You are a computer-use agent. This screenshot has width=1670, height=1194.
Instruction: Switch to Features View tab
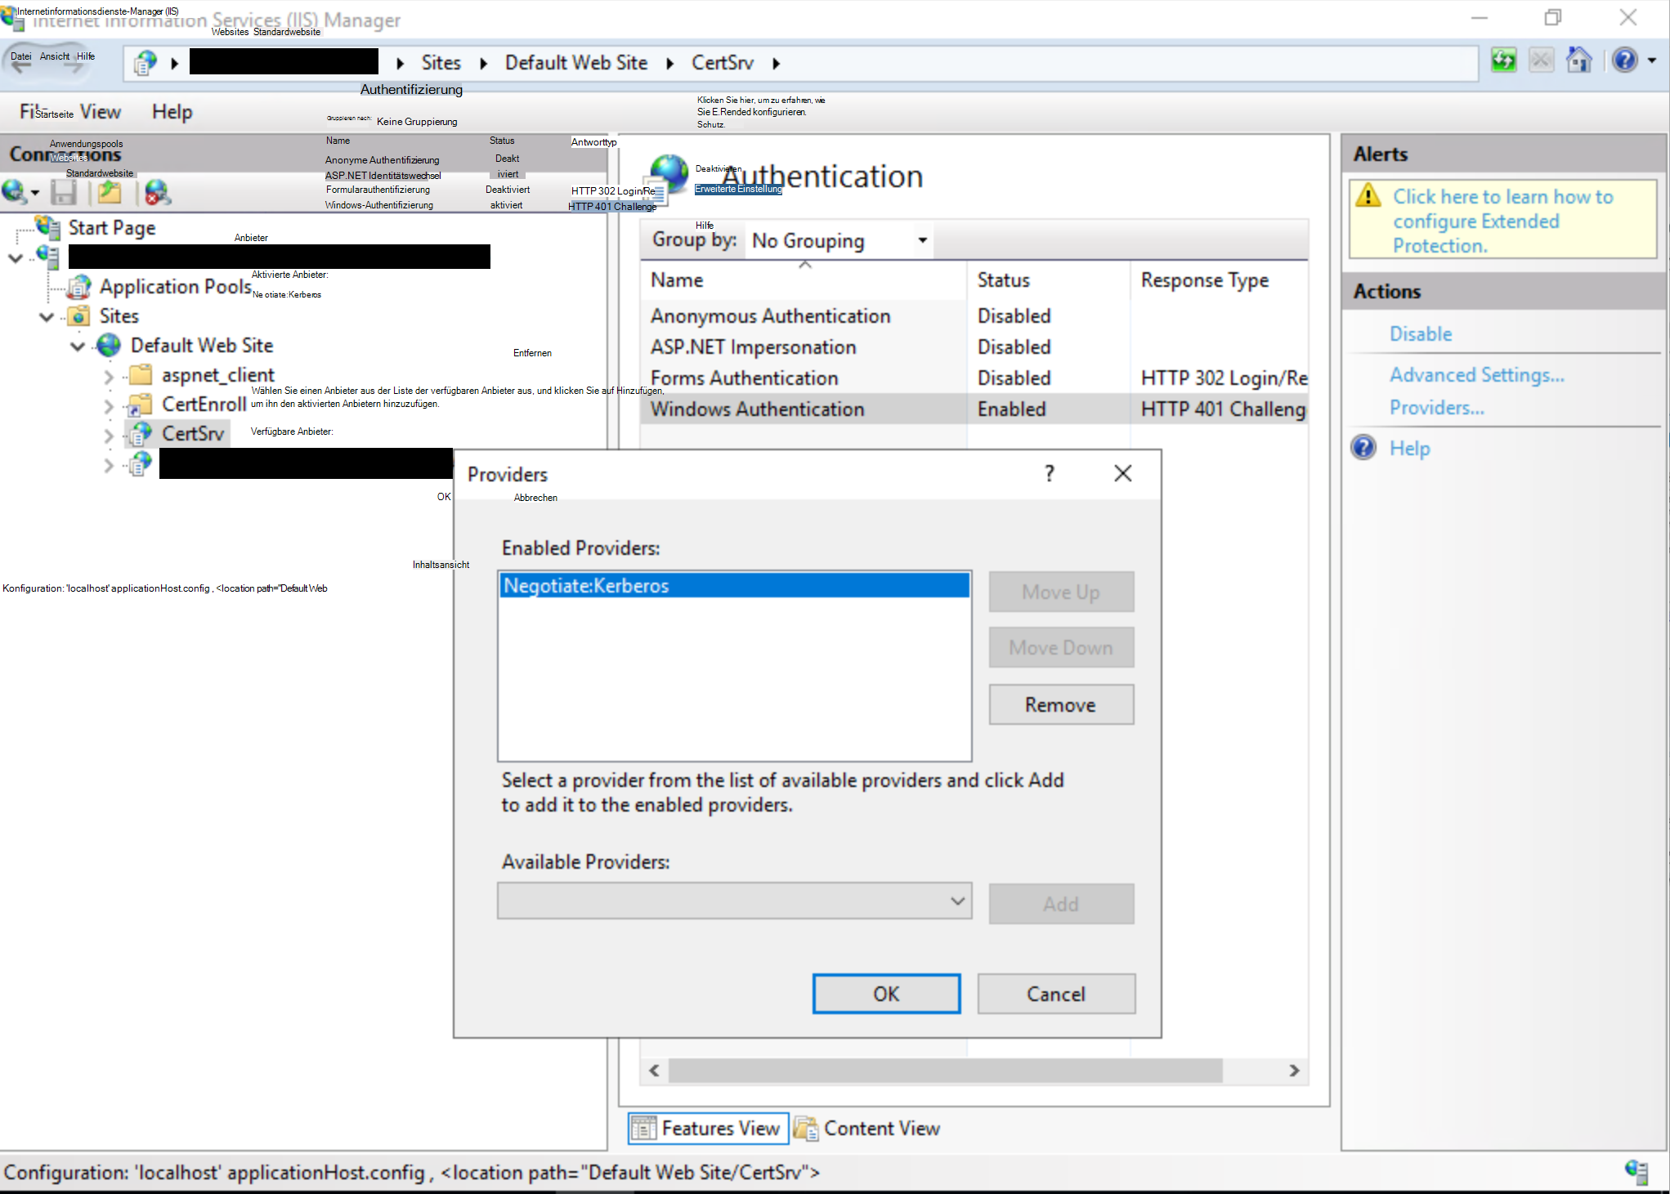[x=708, y=1128]
